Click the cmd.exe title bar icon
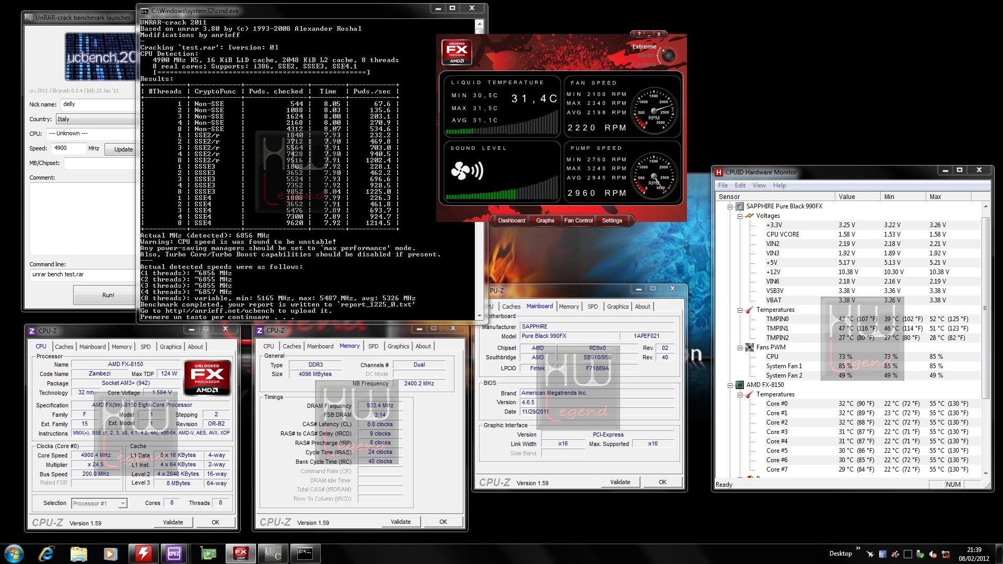1003x564 pixels. point(145,10)
